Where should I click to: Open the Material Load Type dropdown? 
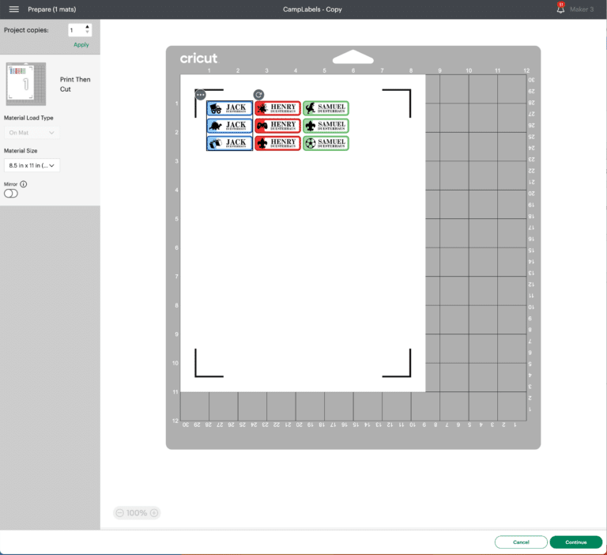pyautogui.click(x=32, y=133)
